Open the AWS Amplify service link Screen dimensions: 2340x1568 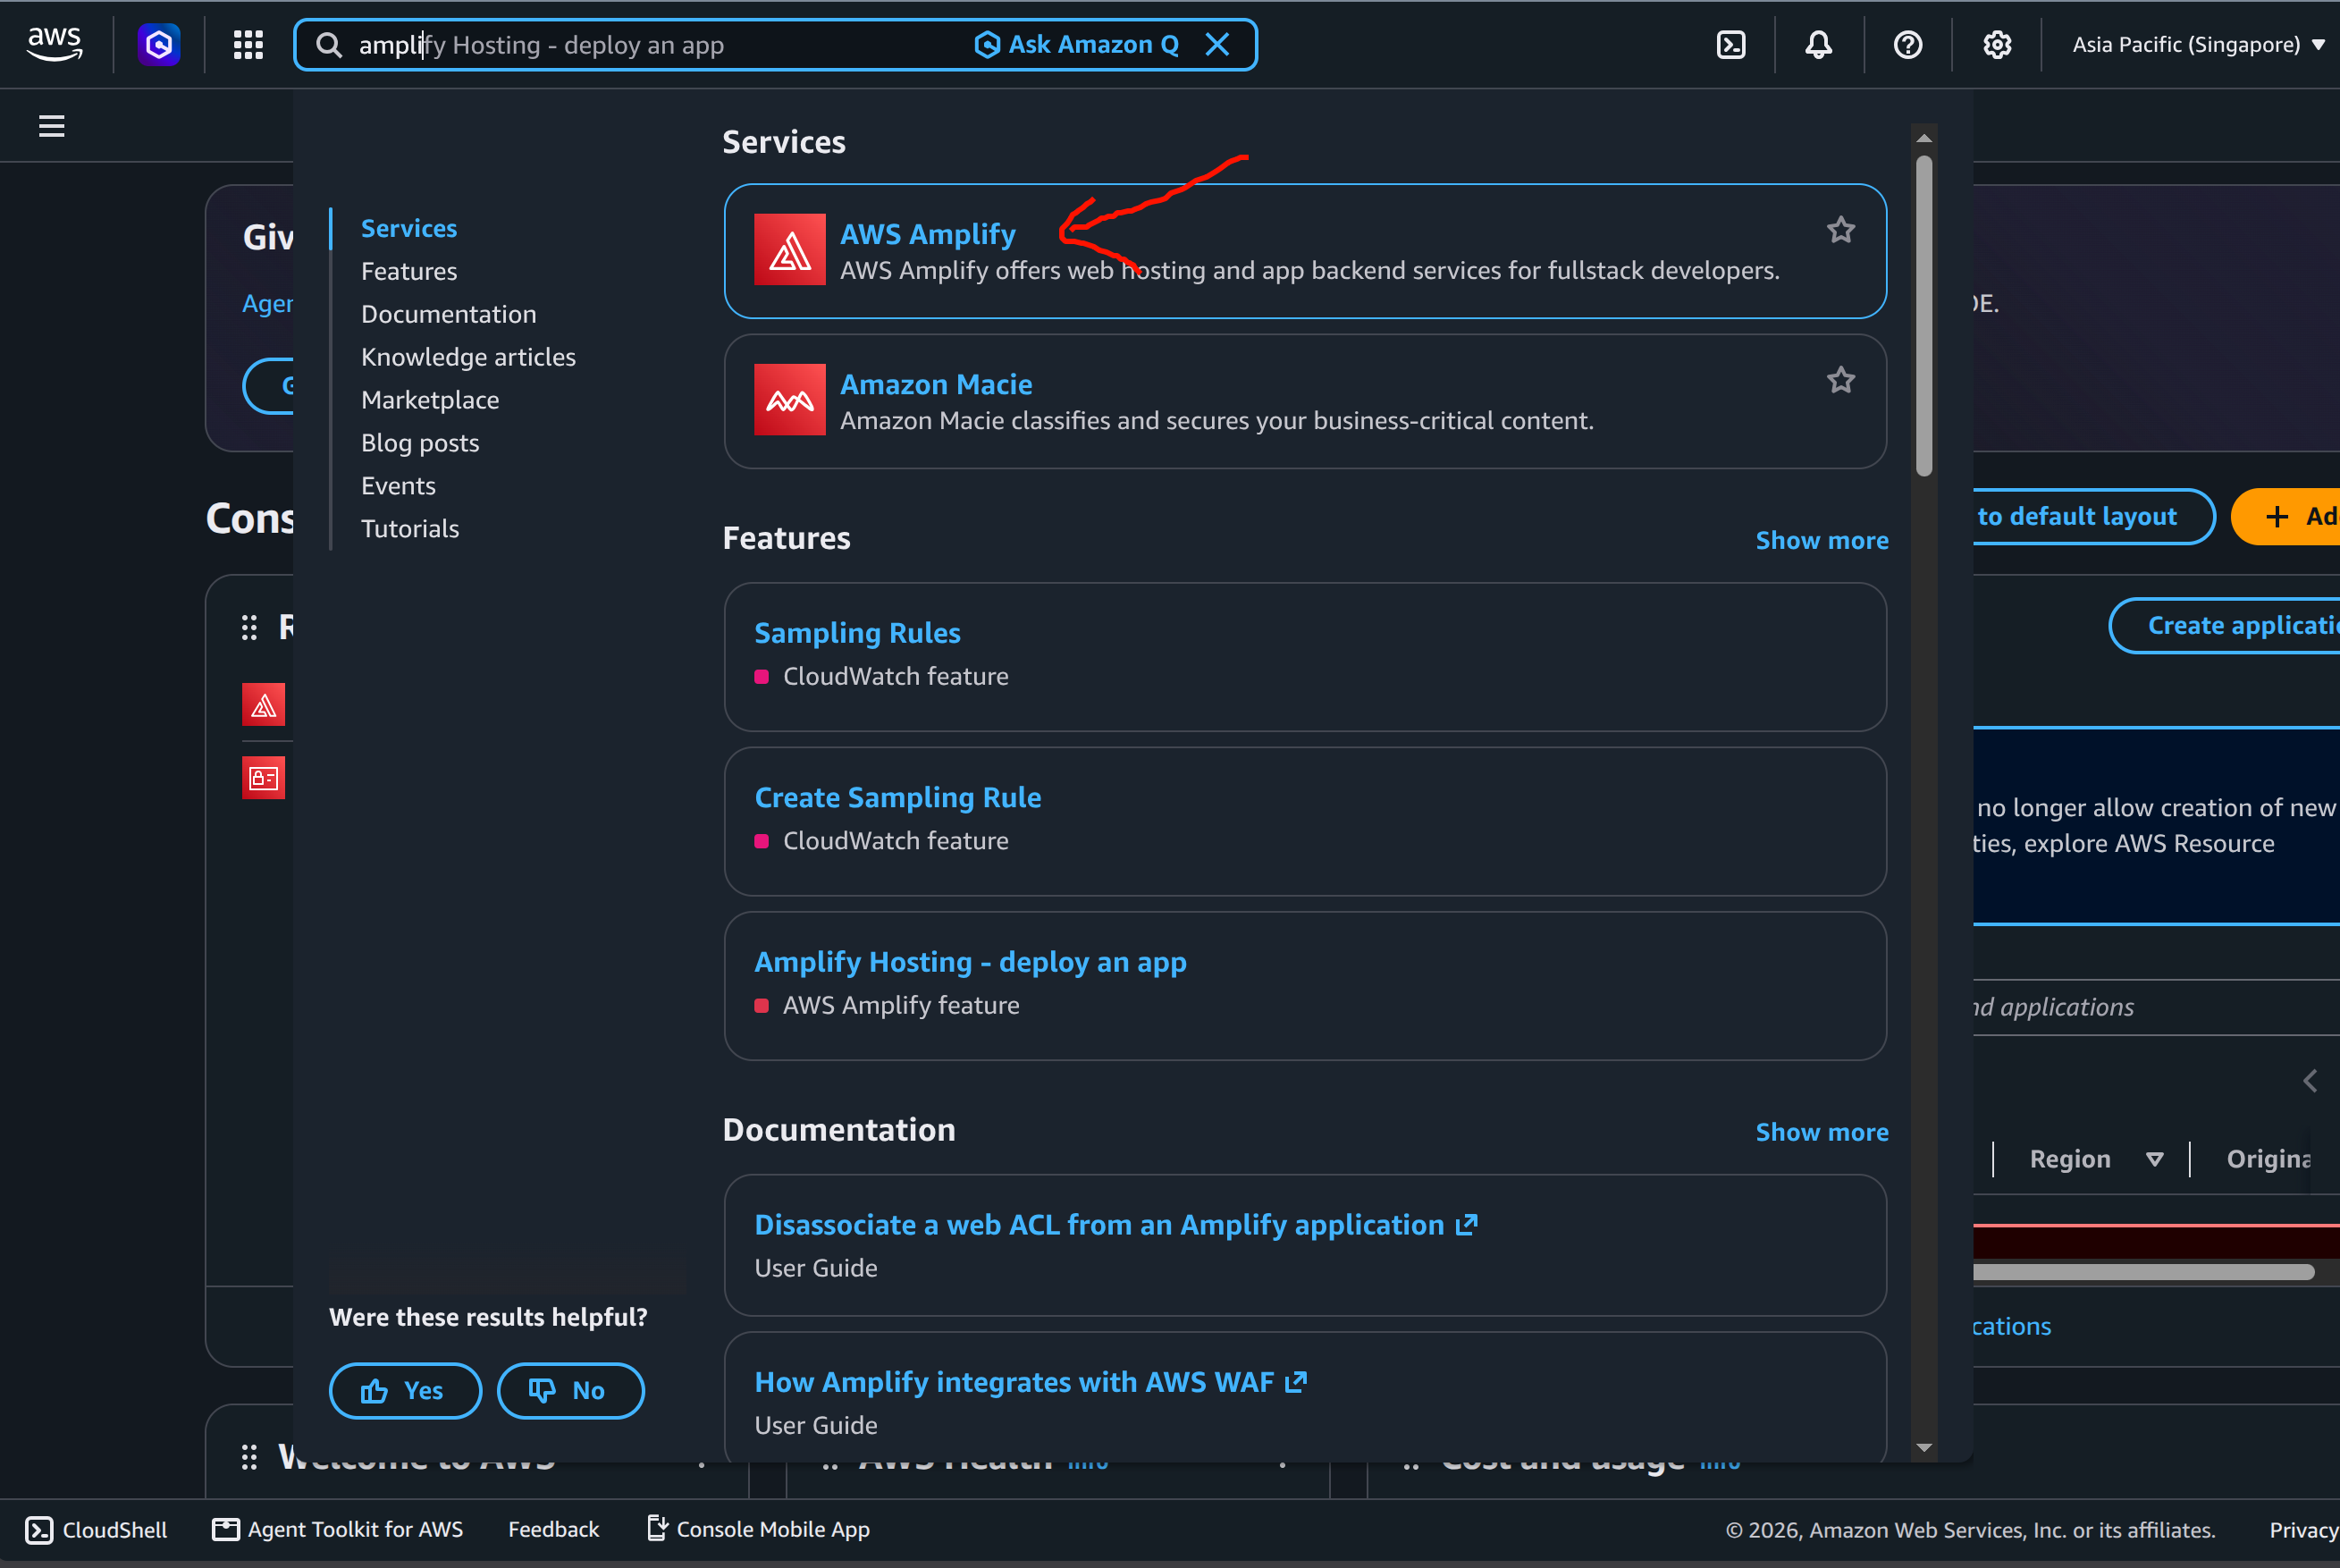[x=928, y=234]
